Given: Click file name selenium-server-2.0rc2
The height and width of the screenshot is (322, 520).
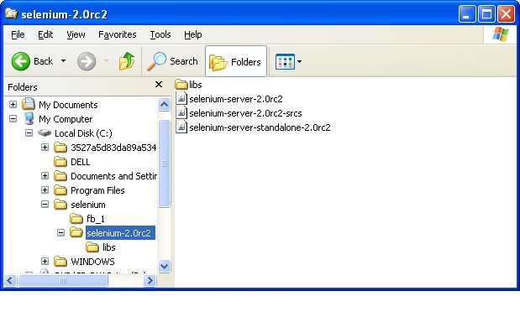Looking at the screenshot, I should click(x=236, y=99).
